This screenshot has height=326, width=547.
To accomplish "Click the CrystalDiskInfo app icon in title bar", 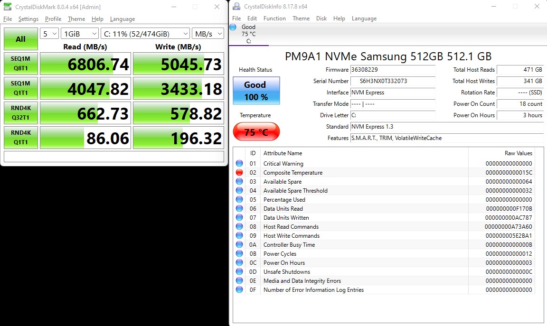I will [x=236, y=7].
